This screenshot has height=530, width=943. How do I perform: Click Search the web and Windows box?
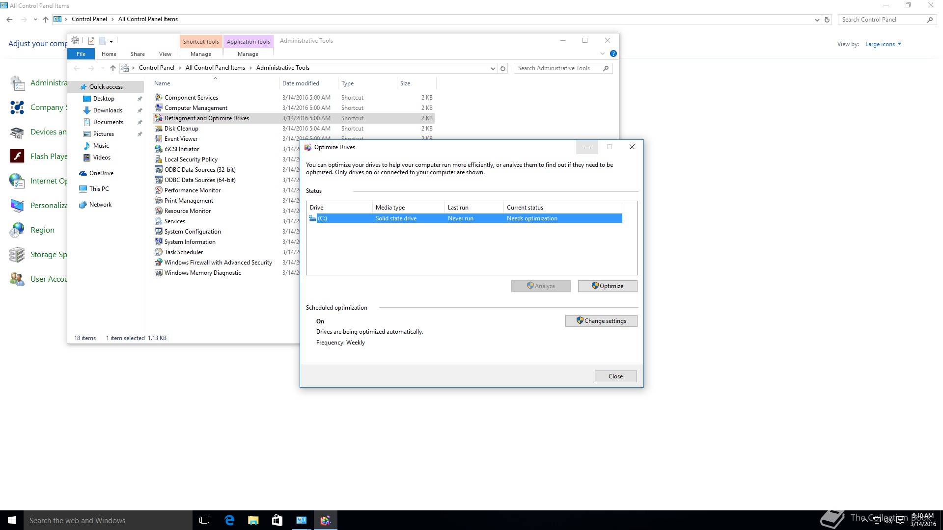pyautogui.click(x=108, y=521)
